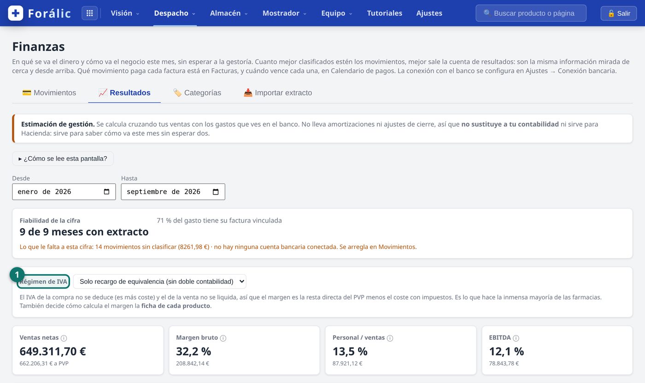Focus the 'Buscar producto o página' search box
Viewport: 645px width, 383px height.
(531, 13)
